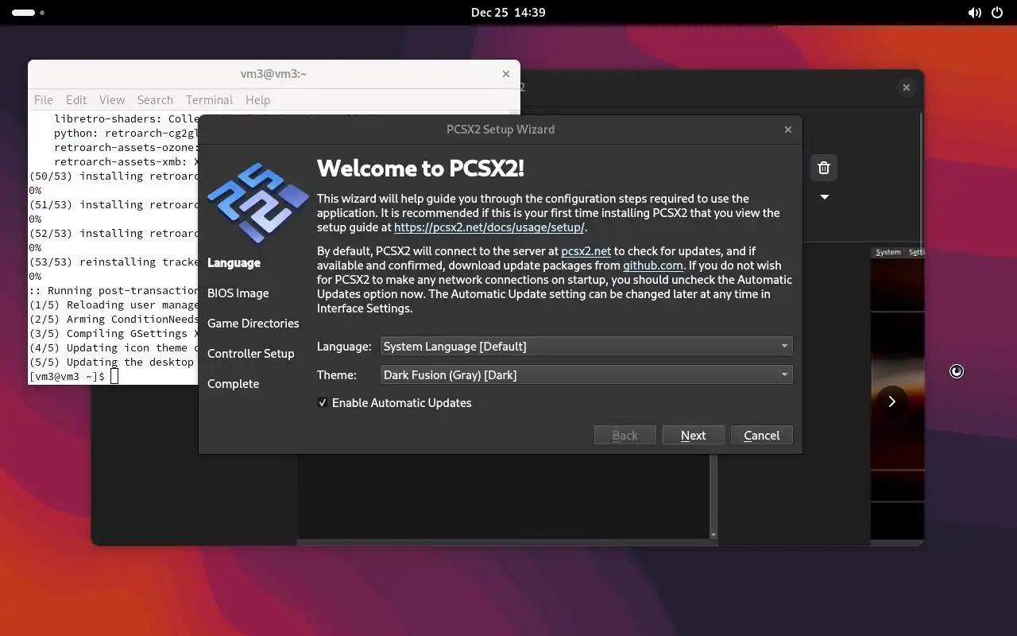Viewport: 1017px width, 636px height.
Task: Open the volume icon in the top bar
Action: (974, 13)
